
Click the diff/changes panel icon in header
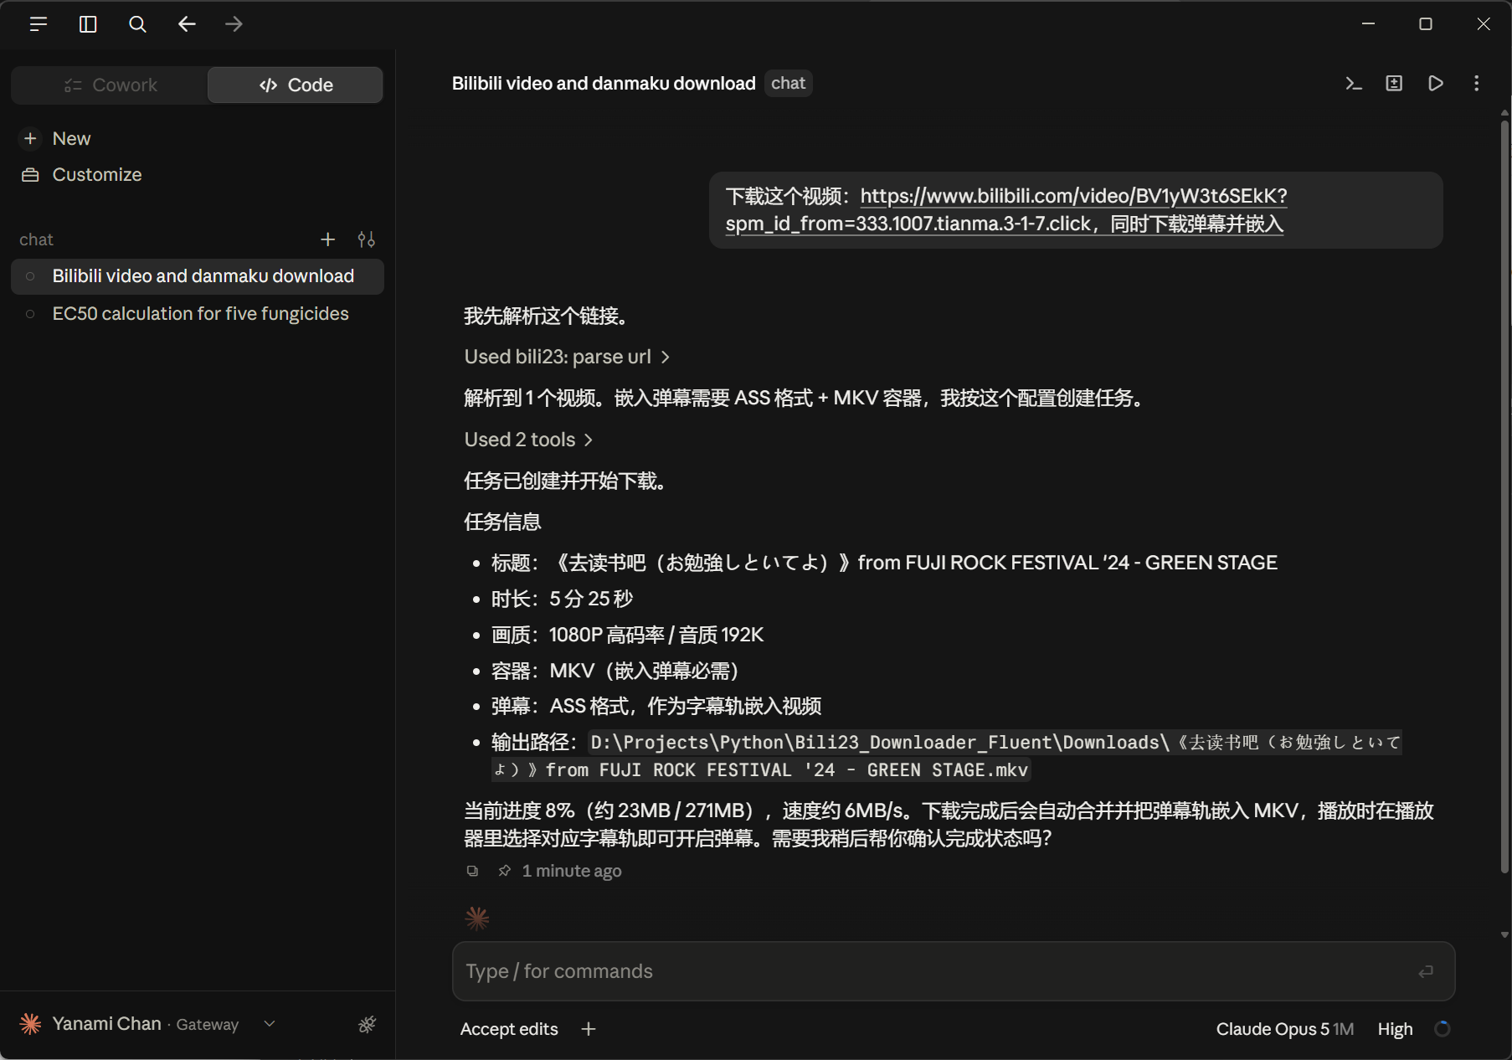[x=1394, y=84]
